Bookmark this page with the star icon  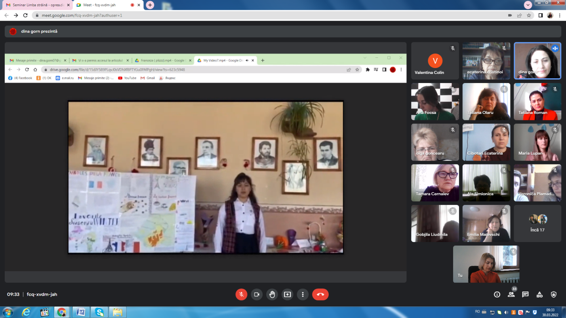pyautogui.click(x=529, y=15)
